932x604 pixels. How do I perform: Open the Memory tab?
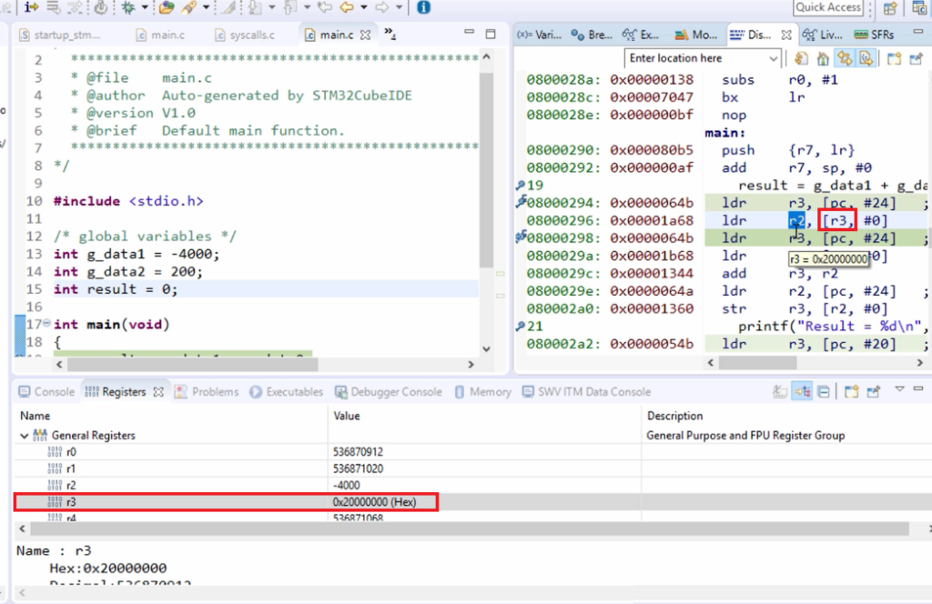click(x=483, y=392)
